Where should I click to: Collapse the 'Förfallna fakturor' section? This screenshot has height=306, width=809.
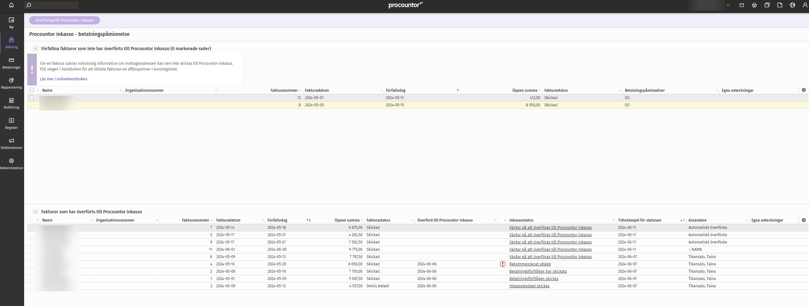[x=36, y=49]
